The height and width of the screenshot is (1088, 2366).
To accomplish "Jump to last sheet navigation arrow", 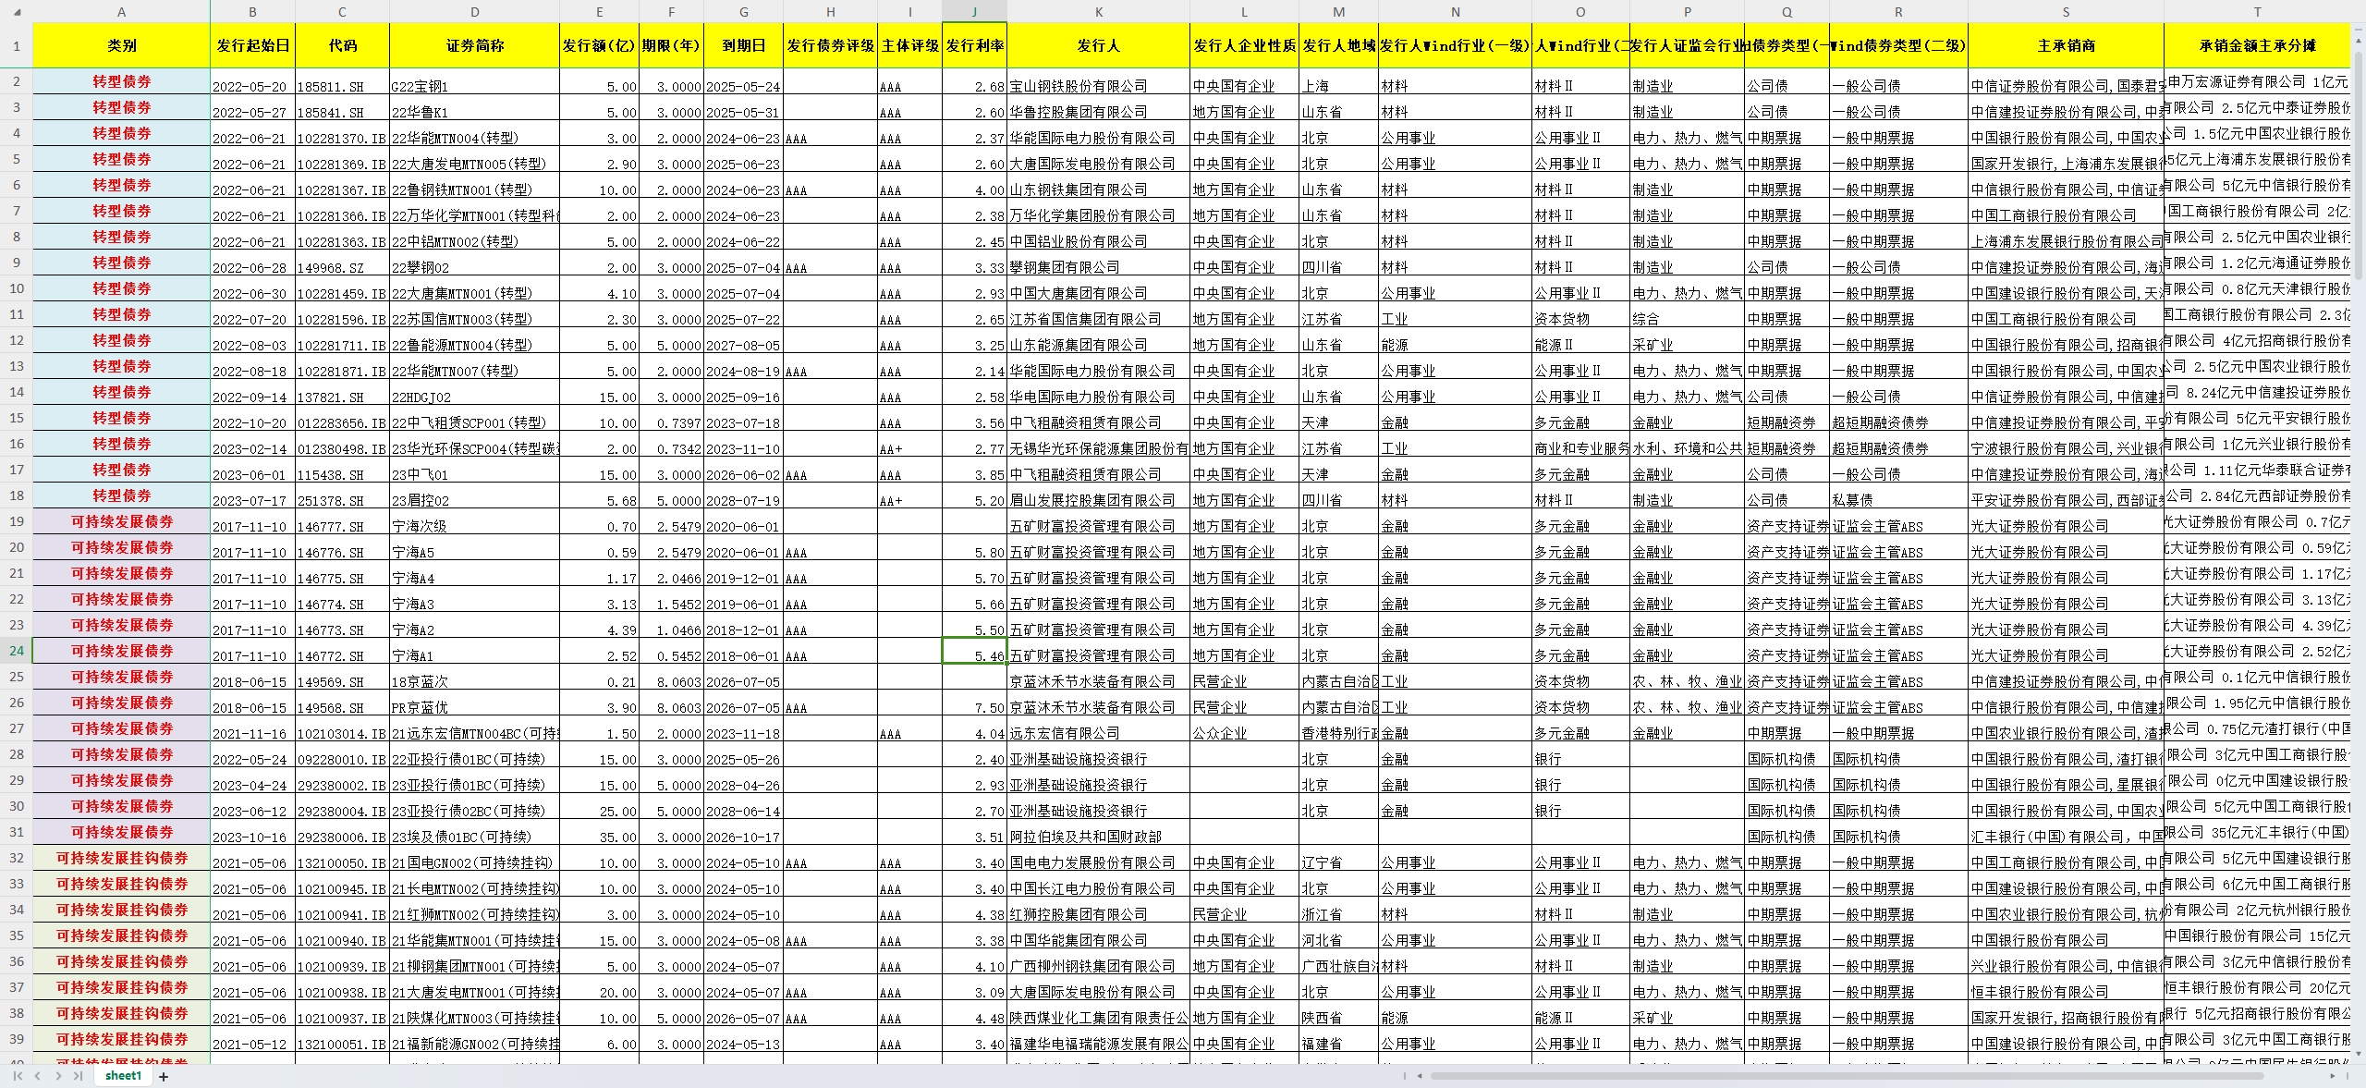I will (79, 1076).
